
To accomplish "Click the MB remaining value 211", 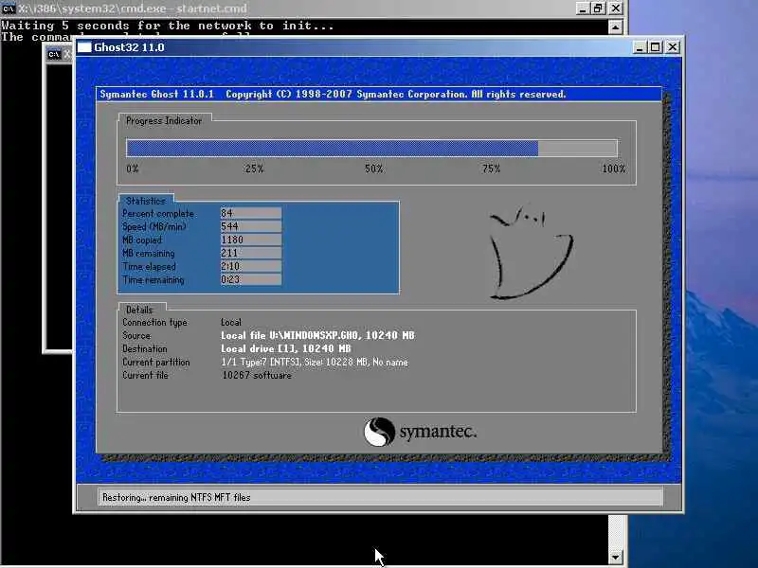I will coord(251,253).
